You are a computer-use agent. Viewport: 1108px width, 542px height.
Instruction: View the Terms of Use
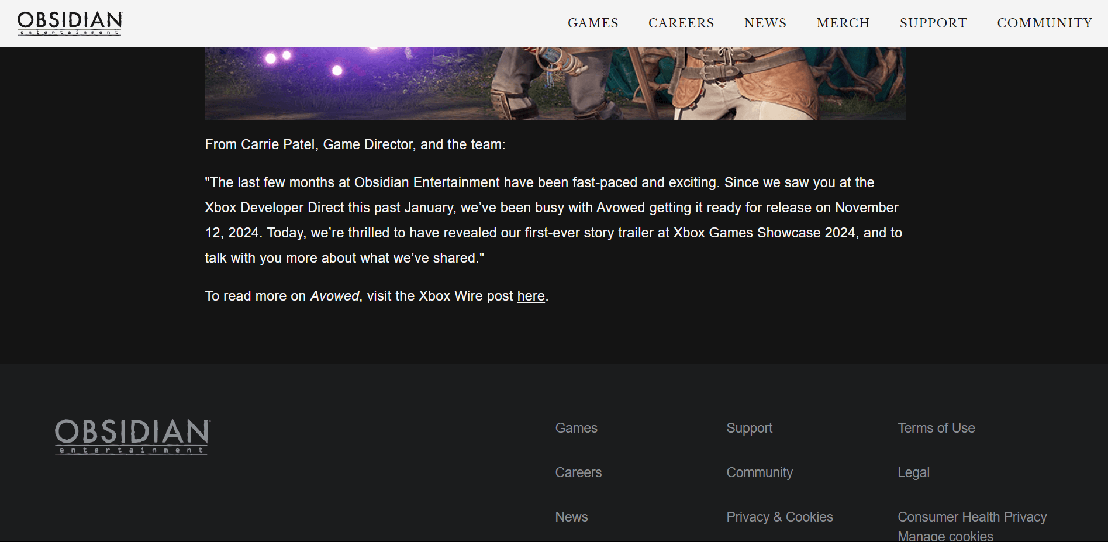click(x=936, y=428)
